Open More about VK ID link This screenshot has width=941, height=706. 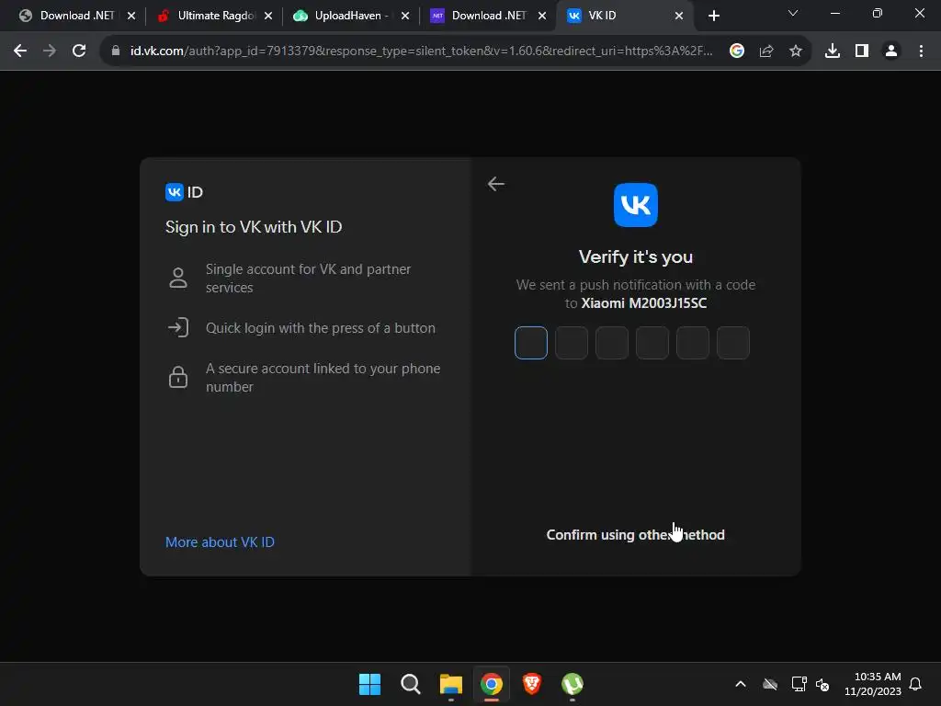220,542
